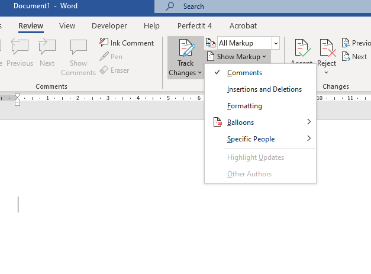This screenshot has width=371, height=274.
Task: Open the Developer ribbon tab
Action: point(109,26)
